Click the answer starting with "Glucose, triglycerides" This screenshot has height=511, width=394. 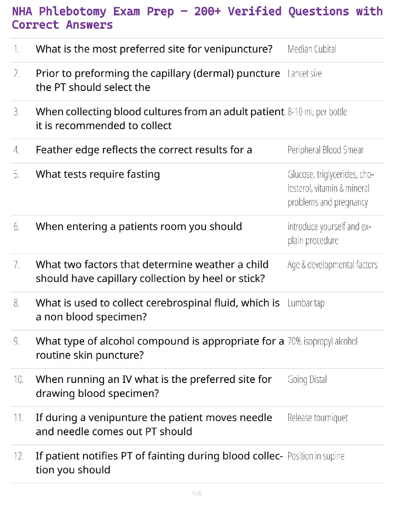(331, 188)
